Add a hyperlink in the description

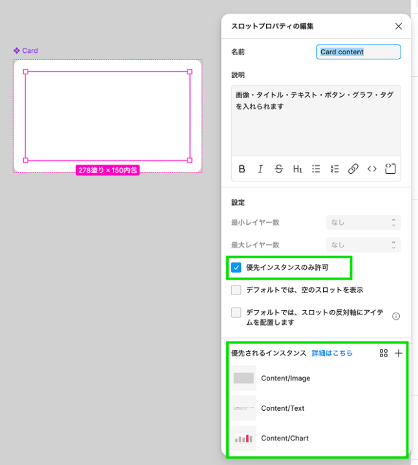coord(353,169)
